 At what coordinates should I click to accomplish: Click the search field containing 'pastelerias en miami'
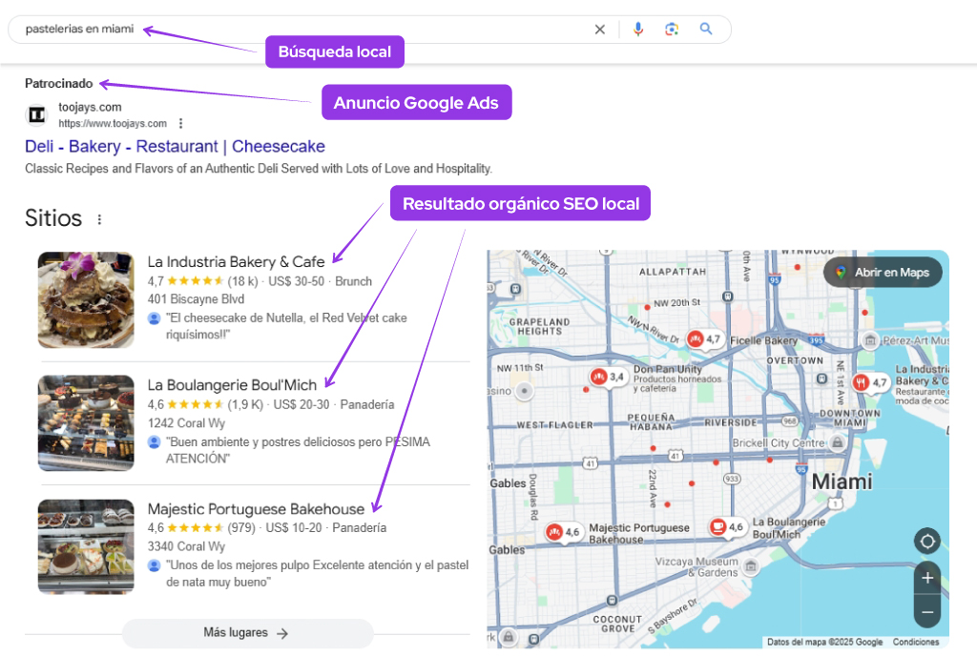(x=369, y=30)
